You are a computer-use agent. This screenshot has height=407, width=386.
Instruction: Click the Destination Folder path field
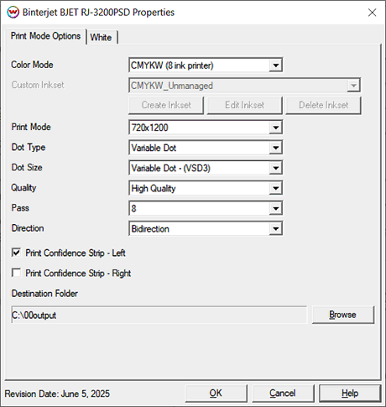click(x=159, y=315)
